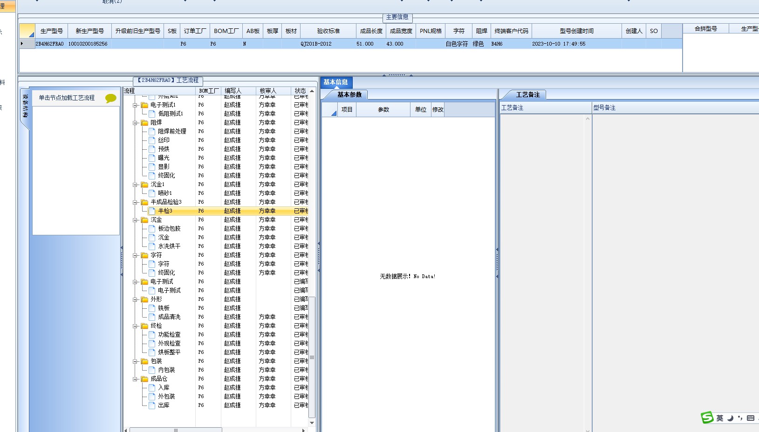Click the document icon beside 成品清洗

point(152,317)
